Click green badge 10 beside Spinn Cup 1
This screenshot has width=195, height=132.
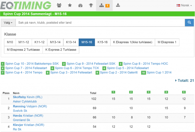143,72
